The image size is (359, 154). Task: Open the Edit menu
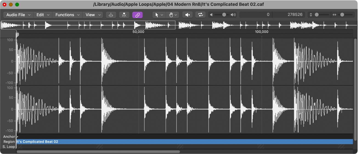(x=43, y=15)
